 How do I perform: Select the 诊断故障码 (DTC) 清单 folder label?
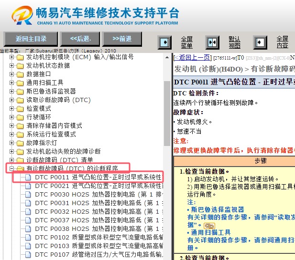(x=59, y=160)
